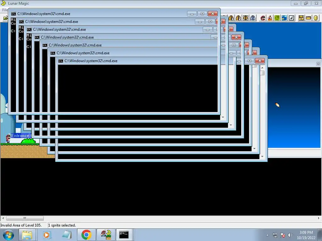Open the File menu in Lunar Magic
Screen dimensions: 322x241
5,10
